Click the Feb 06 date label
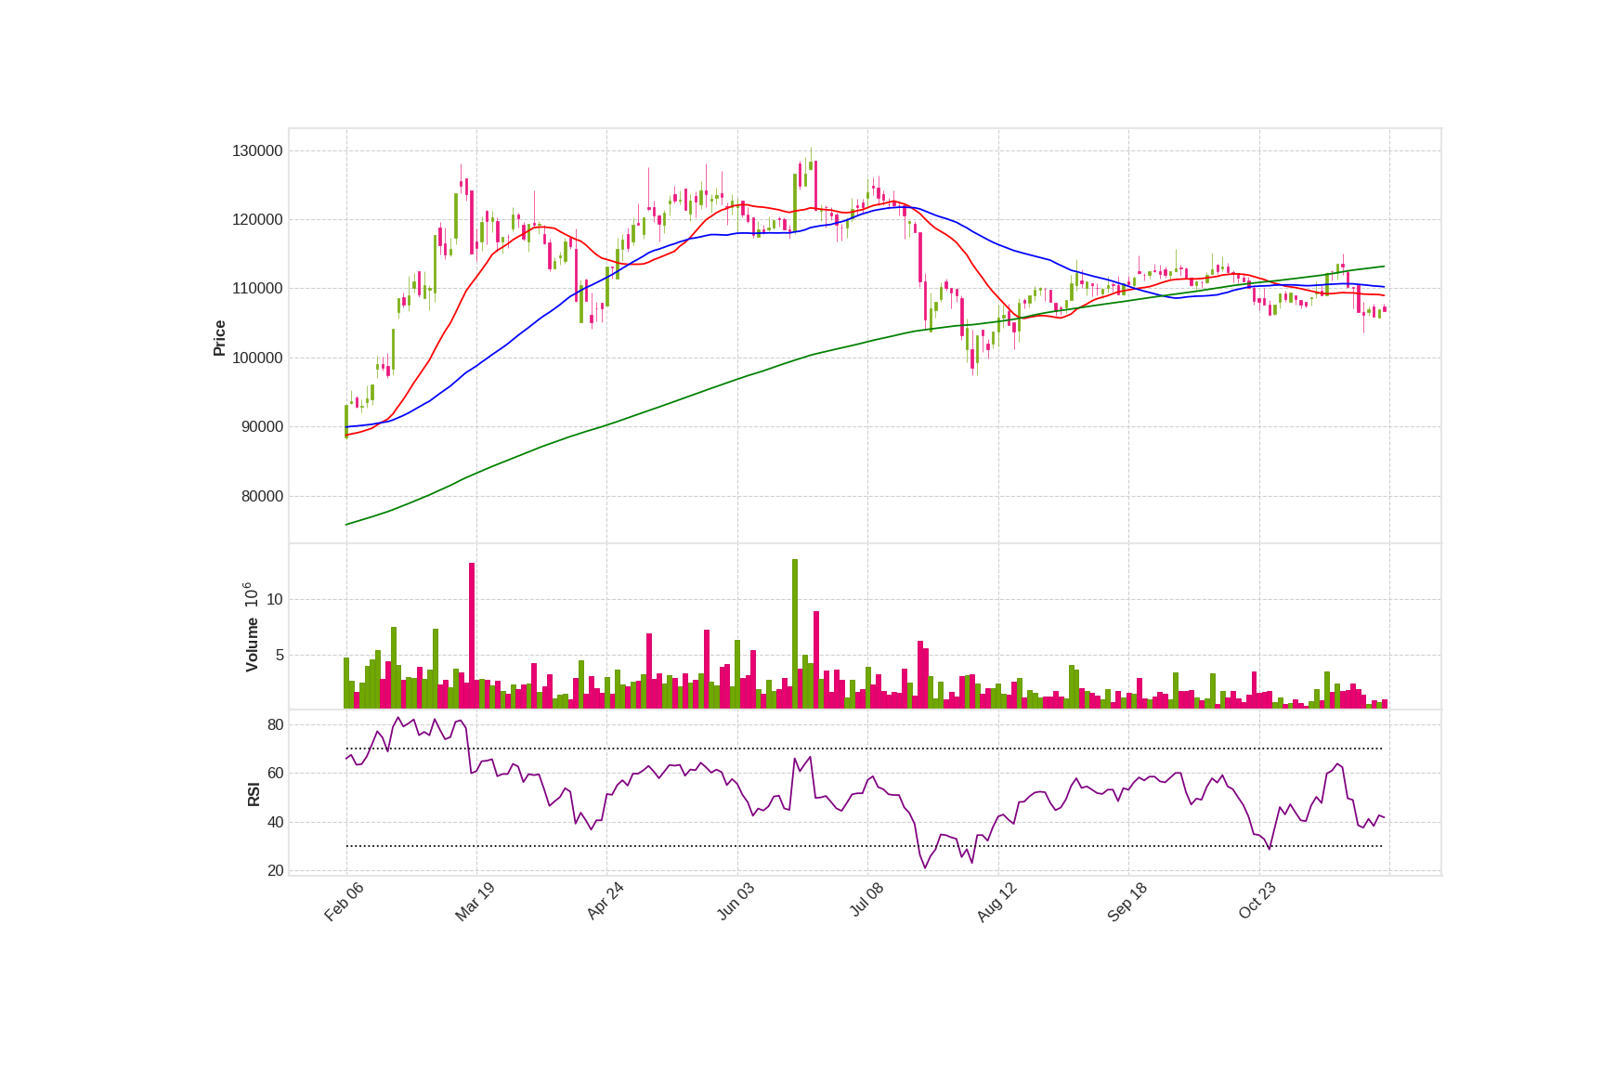This screenshot has width=1602, height=1068. tap(344, 902)
